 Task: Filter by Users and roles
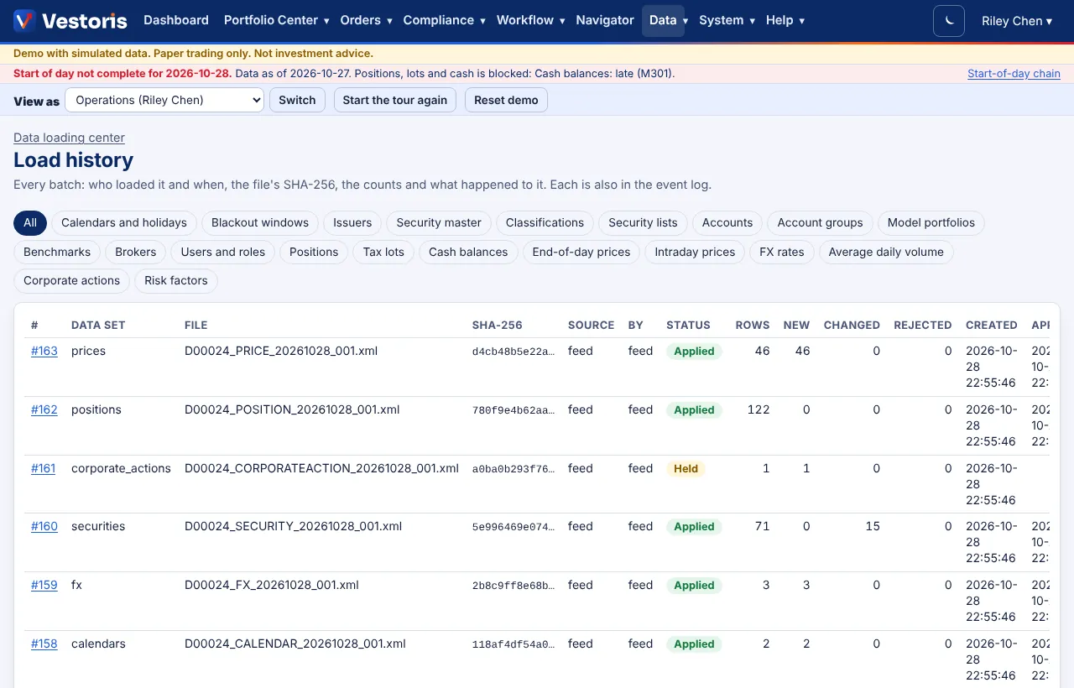point(223,252)
